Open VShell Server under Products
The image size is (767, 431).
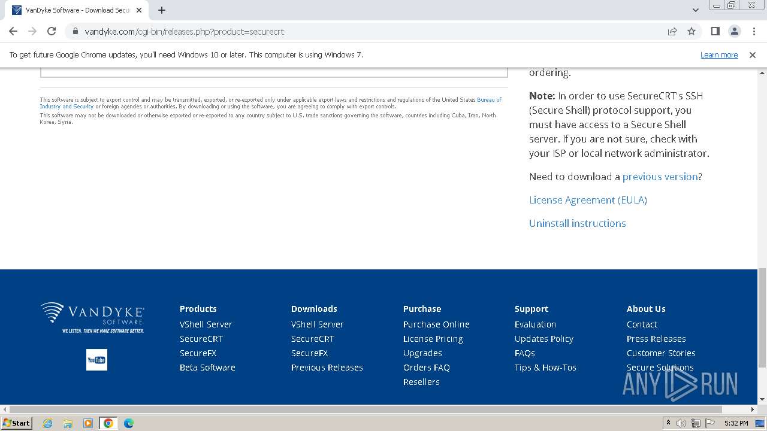[206, 324]
